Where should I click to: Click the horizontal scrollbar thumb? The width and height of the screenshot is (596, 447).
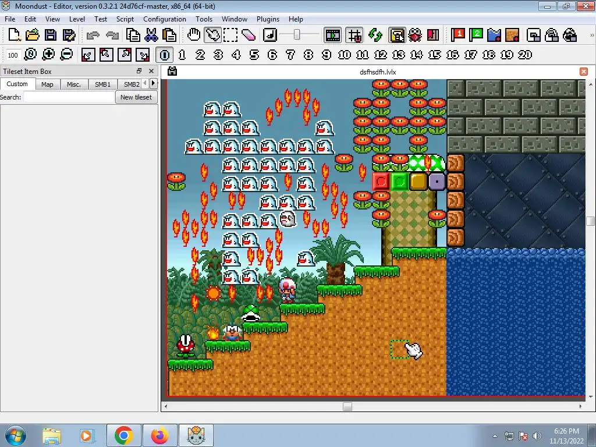[x=347, y=406]
